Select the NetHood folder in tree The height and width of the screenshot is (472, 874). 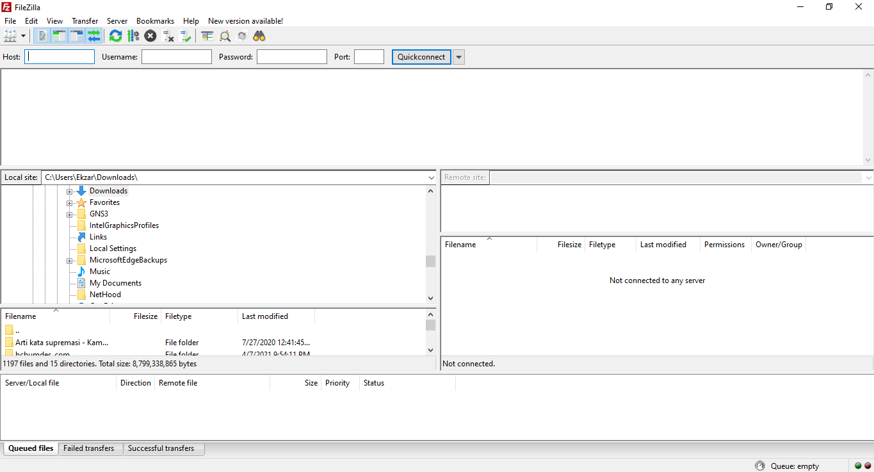(x=105, y=295)
